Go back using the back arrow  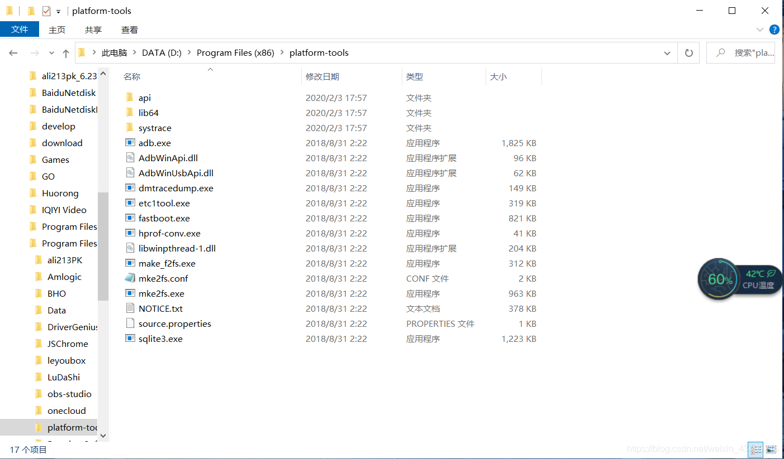point(13,53)
